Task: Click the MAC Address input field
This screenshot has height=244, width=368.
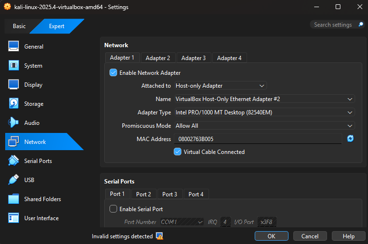Action: click(258, 139)
